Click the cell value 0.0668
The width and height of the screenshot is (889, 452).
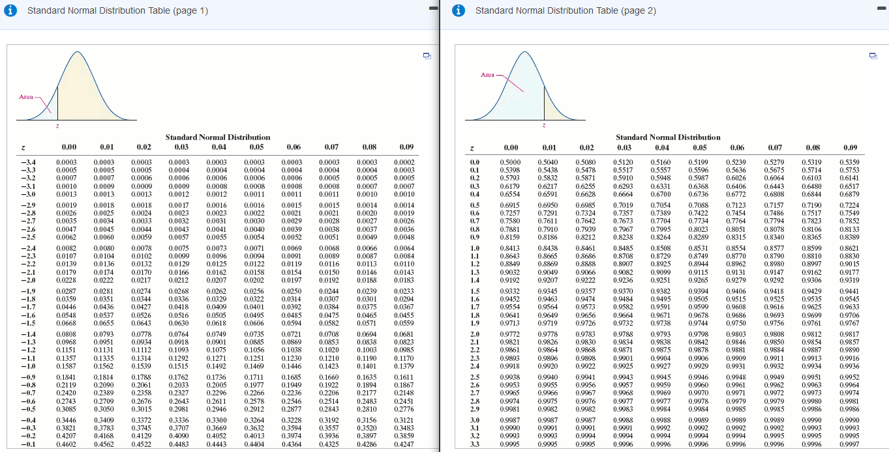67,322
